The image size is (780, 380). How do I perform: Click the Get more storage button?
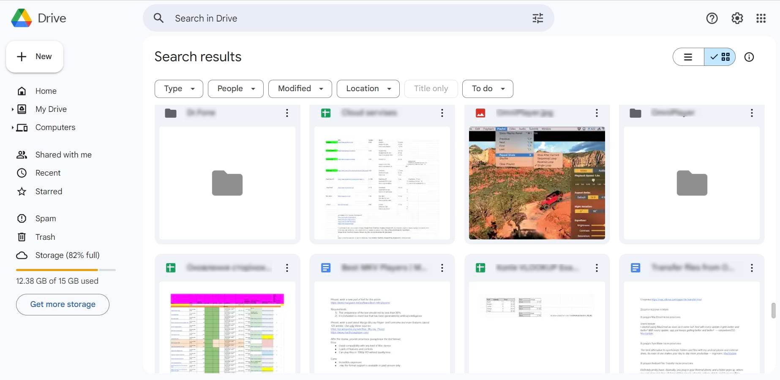(x=62, y=304)
